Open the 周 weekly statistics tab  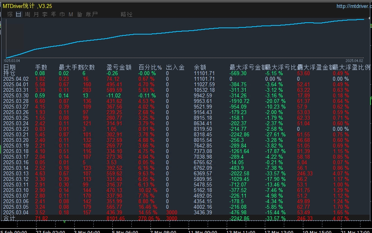(x=27, y=14)
